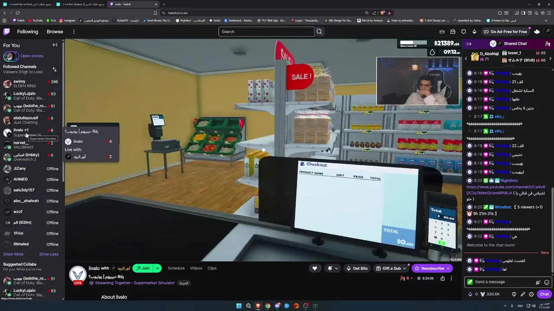Image resolution: width=554 pixels, height=311 pixels.
Task: Click the Streaming Together link
Action: tap(113, 283)
